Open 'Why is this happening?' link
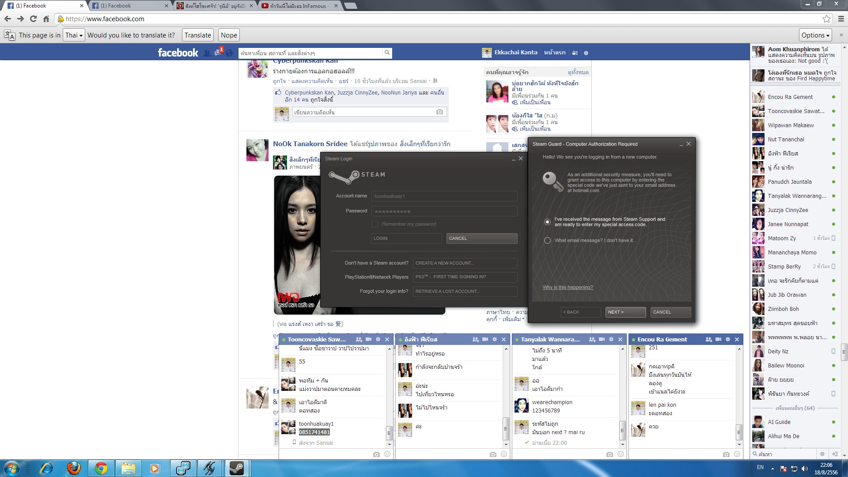Screen dimensions: 848x477 coord(568,287)
